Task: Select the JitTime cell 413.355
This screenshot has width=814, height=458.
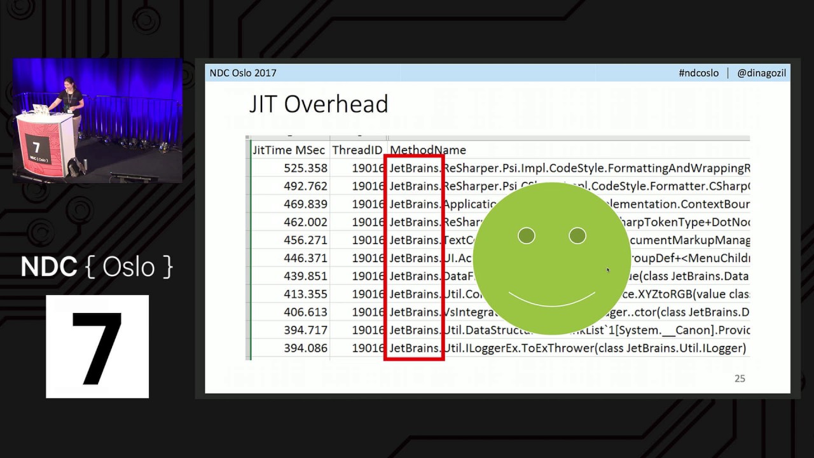Action: (307, 295)
